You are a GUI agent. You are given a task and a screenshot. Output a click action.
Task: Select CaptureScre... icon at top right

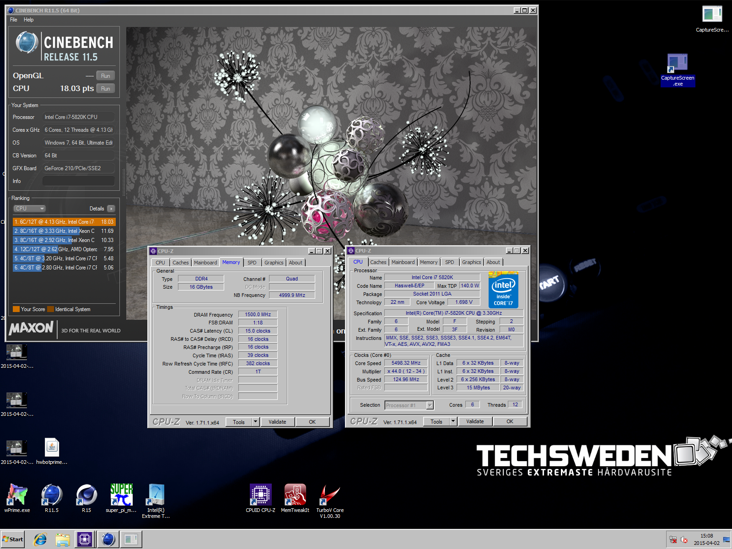tap(712, 19)
